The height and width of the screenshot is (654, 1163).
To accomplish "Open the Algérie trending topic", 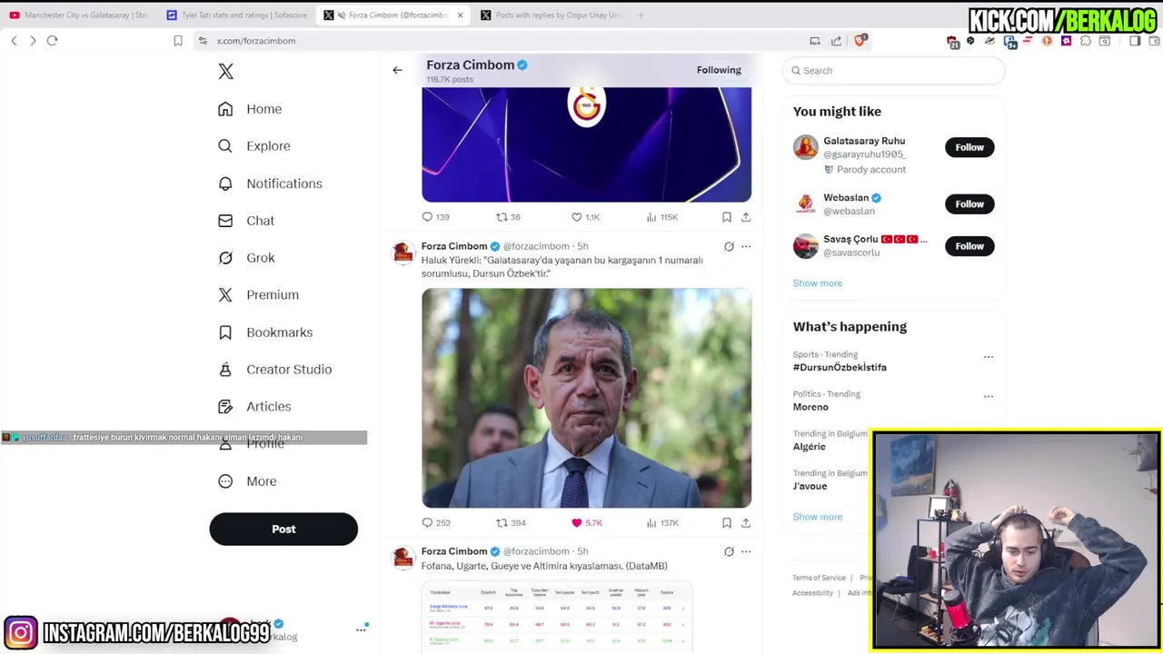I will tap(809, 446).
